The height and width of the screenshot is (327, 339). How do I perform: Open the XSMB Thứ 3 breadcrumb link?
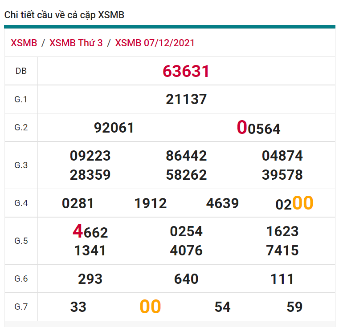click(x=76, y=43)
